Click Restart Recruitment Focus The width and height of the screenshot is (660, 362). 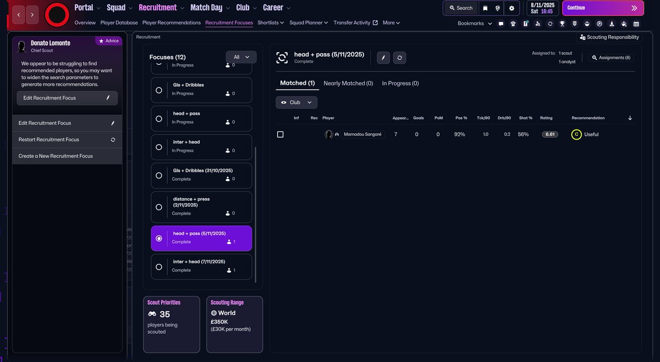click(67, 140)
